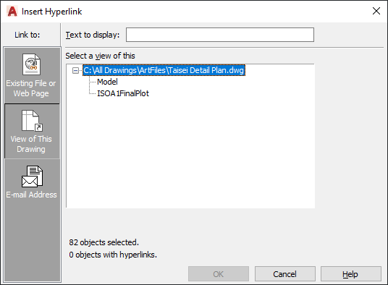Click the 'Existing File or Web Page' label

[31, 88]
